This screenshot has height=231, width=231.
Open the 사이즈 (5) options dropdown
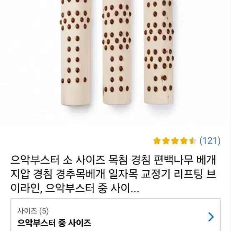point(115,215)
